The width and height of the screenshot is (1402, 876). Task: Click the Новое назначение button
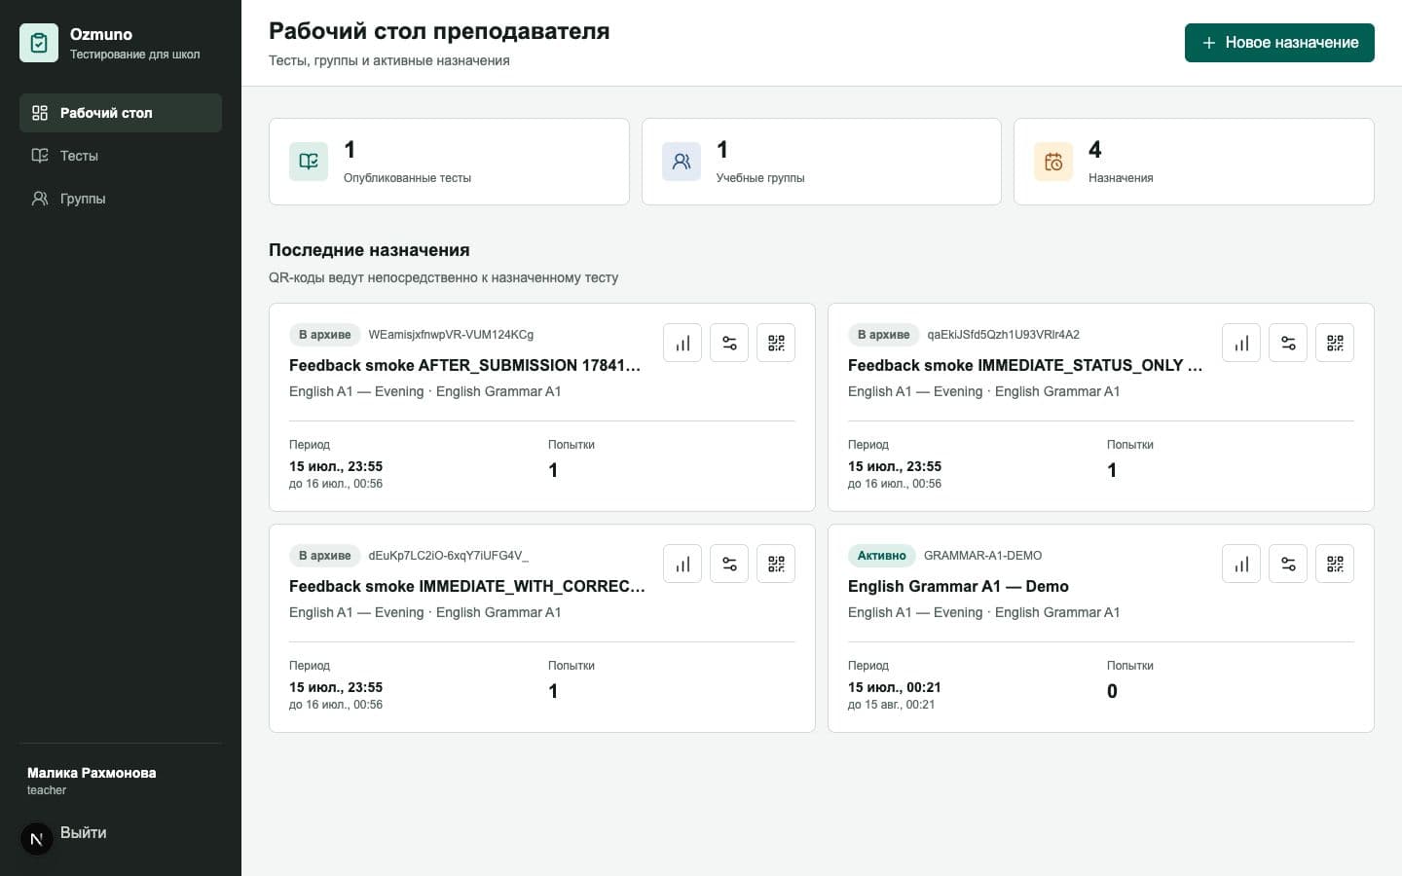(x=1279, y=43)
